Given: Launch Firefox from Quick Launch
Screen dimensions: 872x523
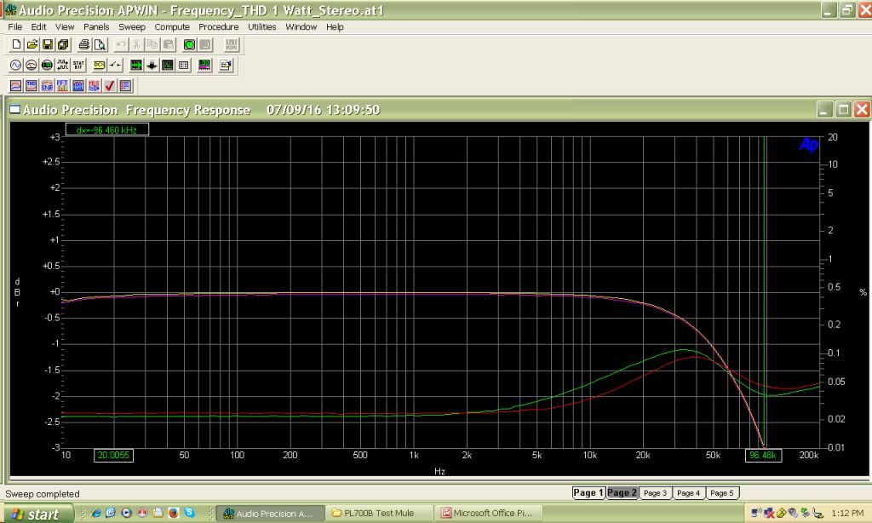Looking at the screenshot, I should [x=174, y=513].
